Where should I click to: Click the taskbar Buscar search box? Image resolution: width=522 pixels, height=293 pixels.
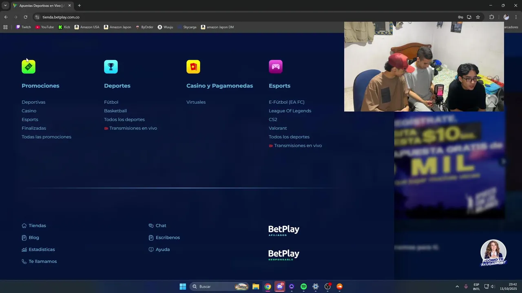click(x=219, y=286)
